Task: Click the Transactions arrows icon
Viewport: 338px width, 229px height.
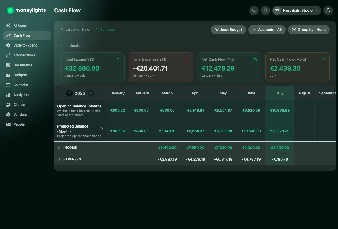Action: coord(8,55)
